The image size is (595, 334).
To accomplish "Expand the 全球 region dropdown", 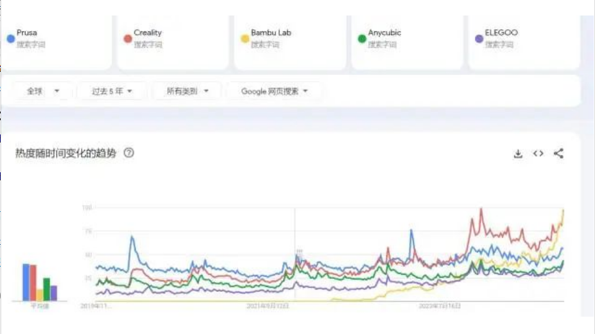I will (x=43, y=91).
